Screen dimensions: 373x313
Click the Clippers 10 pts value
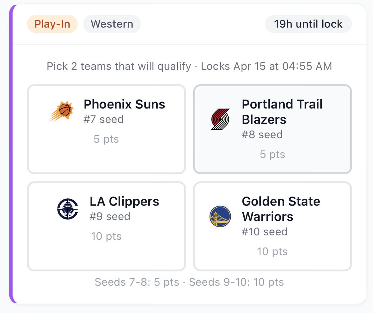coord(106,236)
